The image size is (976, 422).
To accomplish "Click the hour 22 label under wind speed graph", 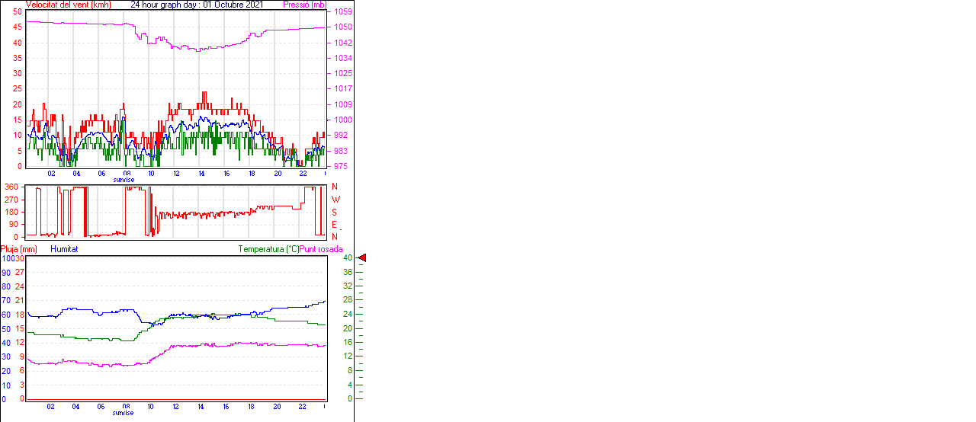I will [303, 174].
